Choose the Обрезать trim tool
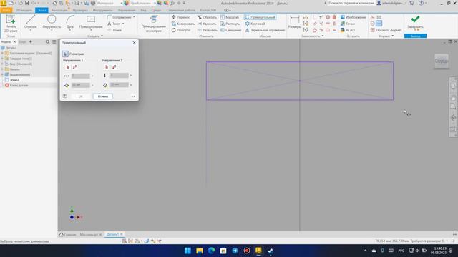The height and width of the screenshot is (257, 458). point(207,17)
